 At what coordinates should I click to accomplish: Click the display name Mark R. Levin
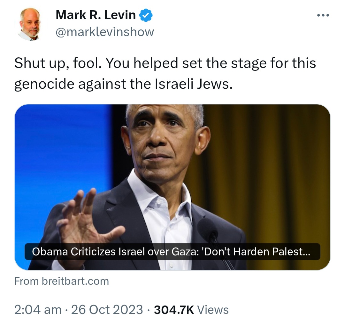(96, 15)
